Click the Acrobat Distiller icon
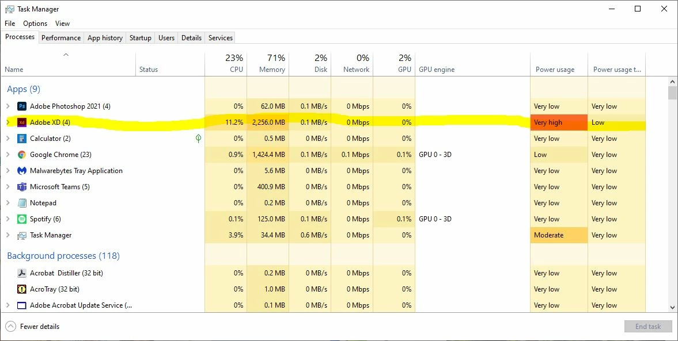Screen dimensions: 678x341 click(x=22, y=273)
